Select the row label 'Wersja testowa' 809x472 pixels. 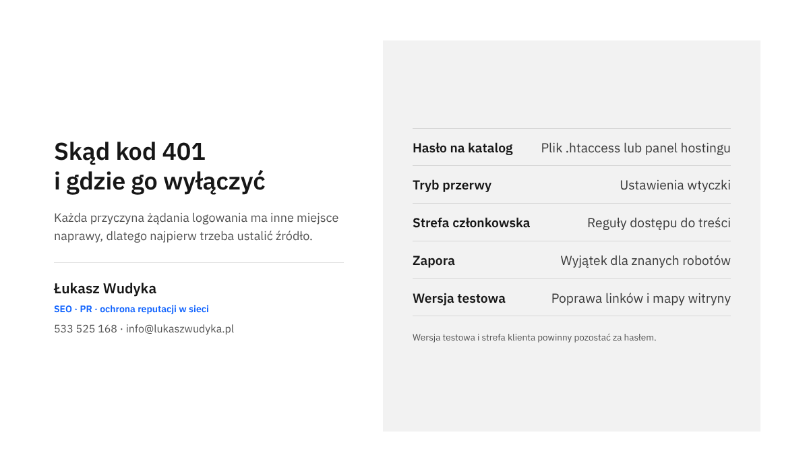[459, 299]
